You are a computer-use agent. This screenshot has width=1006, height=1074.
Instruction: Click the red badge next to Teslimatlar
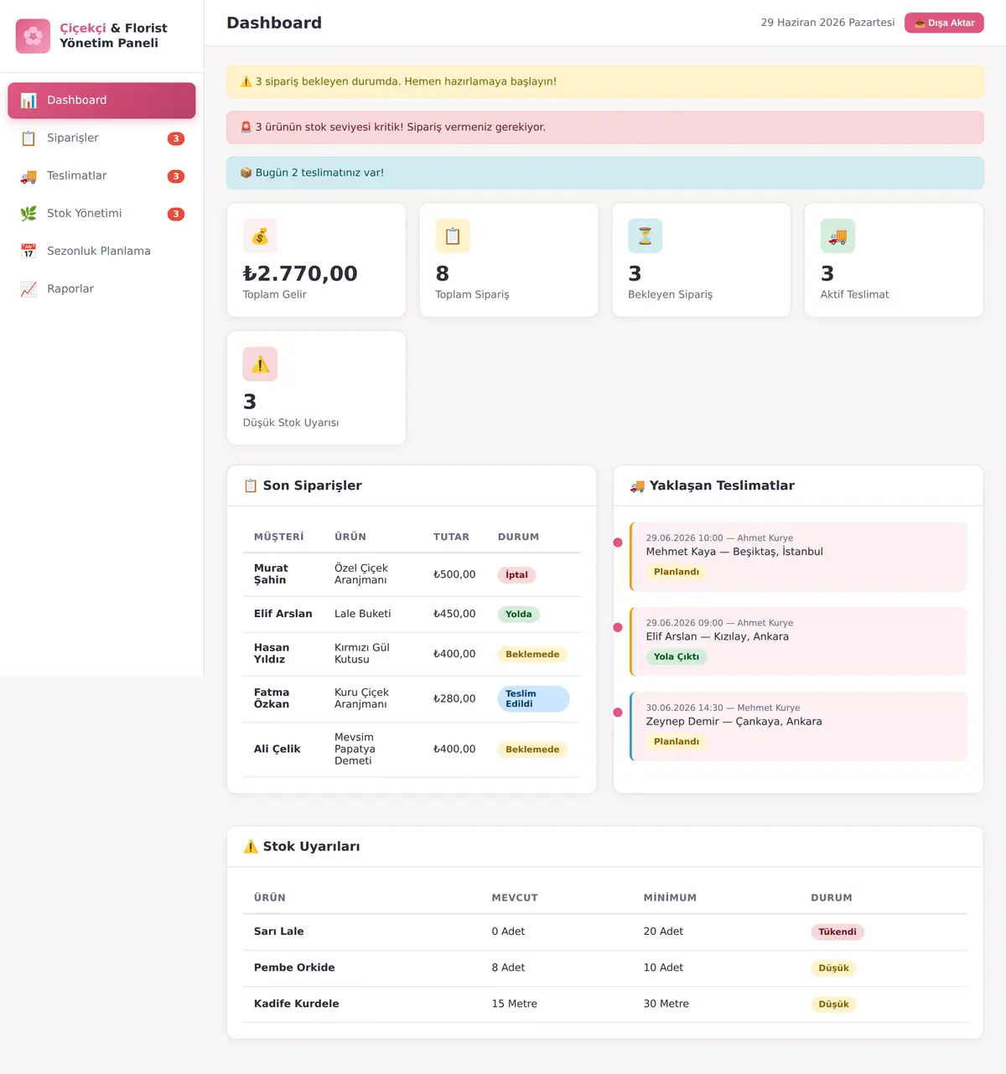tap(176, 177)
